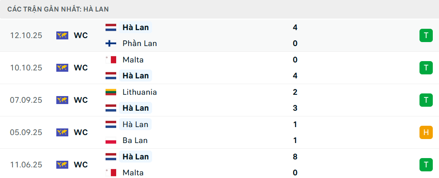
Task: Click the WC label for 12.10.25 match
Action: [x=81, y=35]
